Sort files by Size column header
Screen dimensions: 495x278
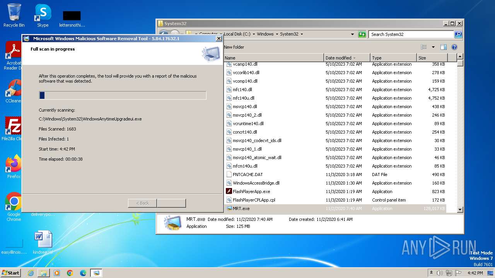click(432, 58)
